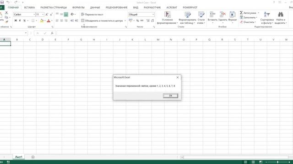Open the Calibri font name dropdown

click(34, 14)
